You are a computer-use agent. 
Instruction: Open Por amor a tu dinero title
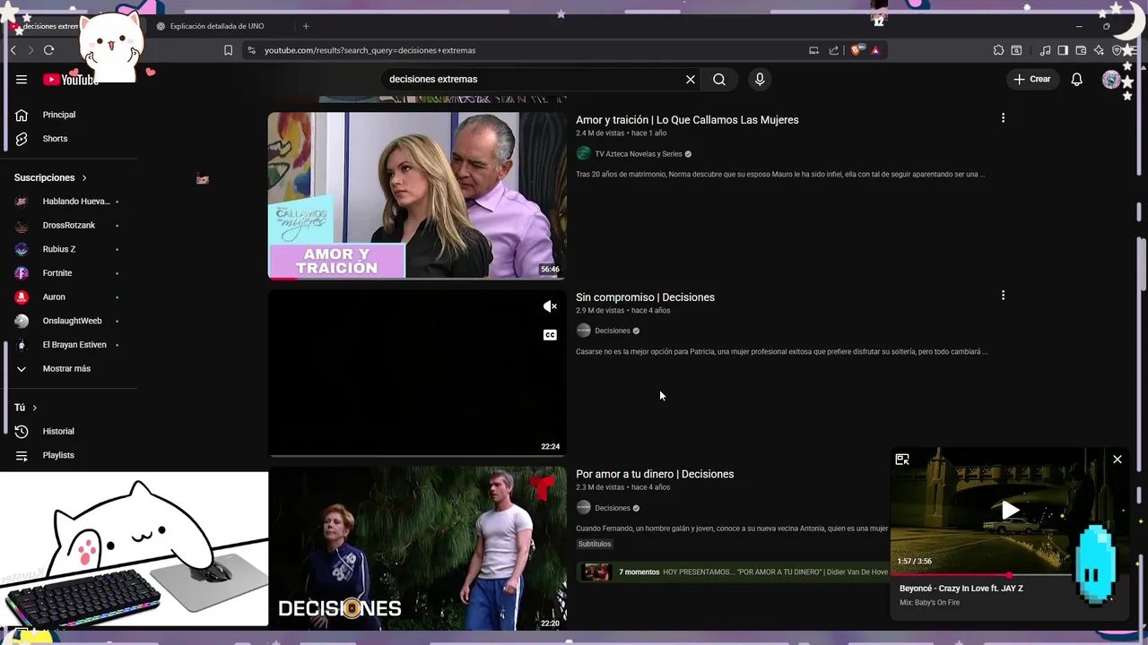tap(655, 474)
